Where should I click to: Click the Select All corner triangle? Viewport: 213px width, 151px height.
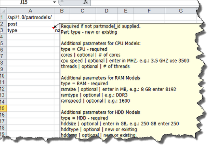pyautogui.click(x=4, y=11)
